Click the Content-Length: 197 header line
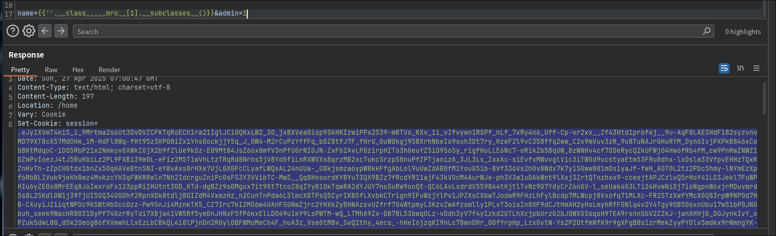Image resolution: width=776 pixels, height=236 pixels. click(x=55, y=96)
